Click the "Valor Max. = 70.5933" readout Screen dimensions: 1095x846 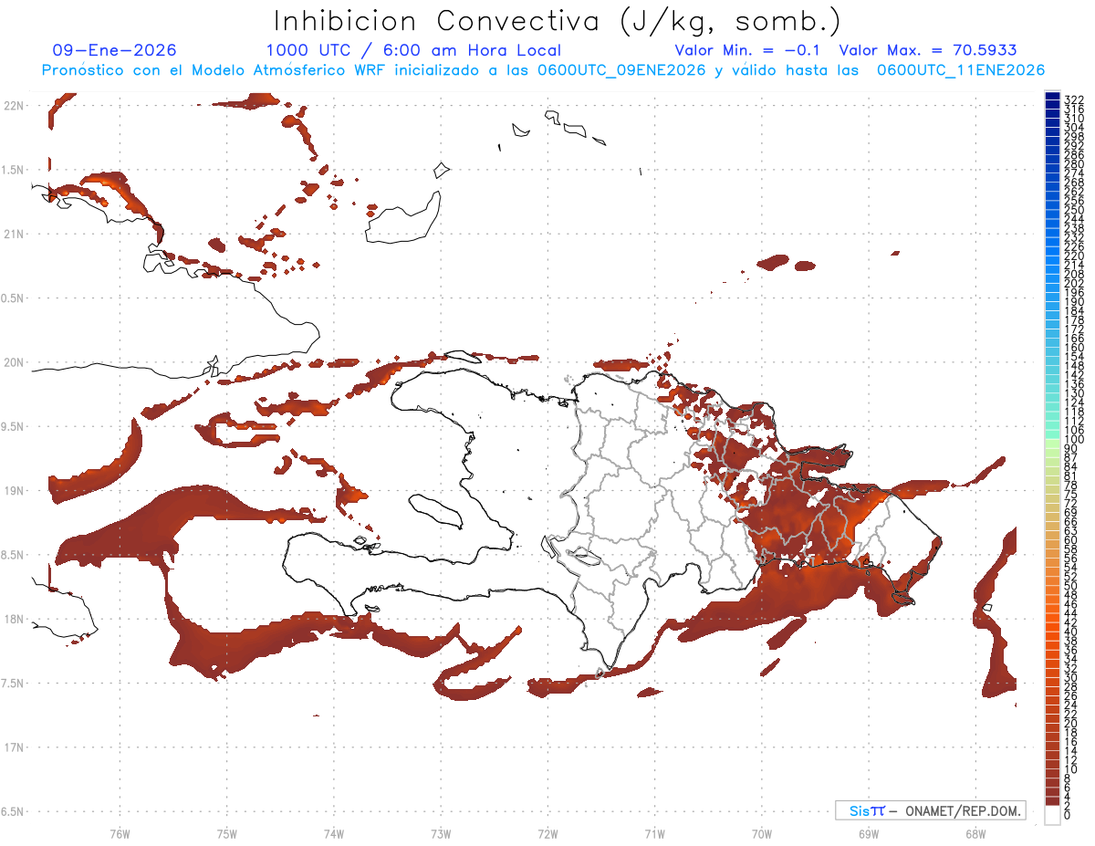pyautogui.click(x=928, y=51)
